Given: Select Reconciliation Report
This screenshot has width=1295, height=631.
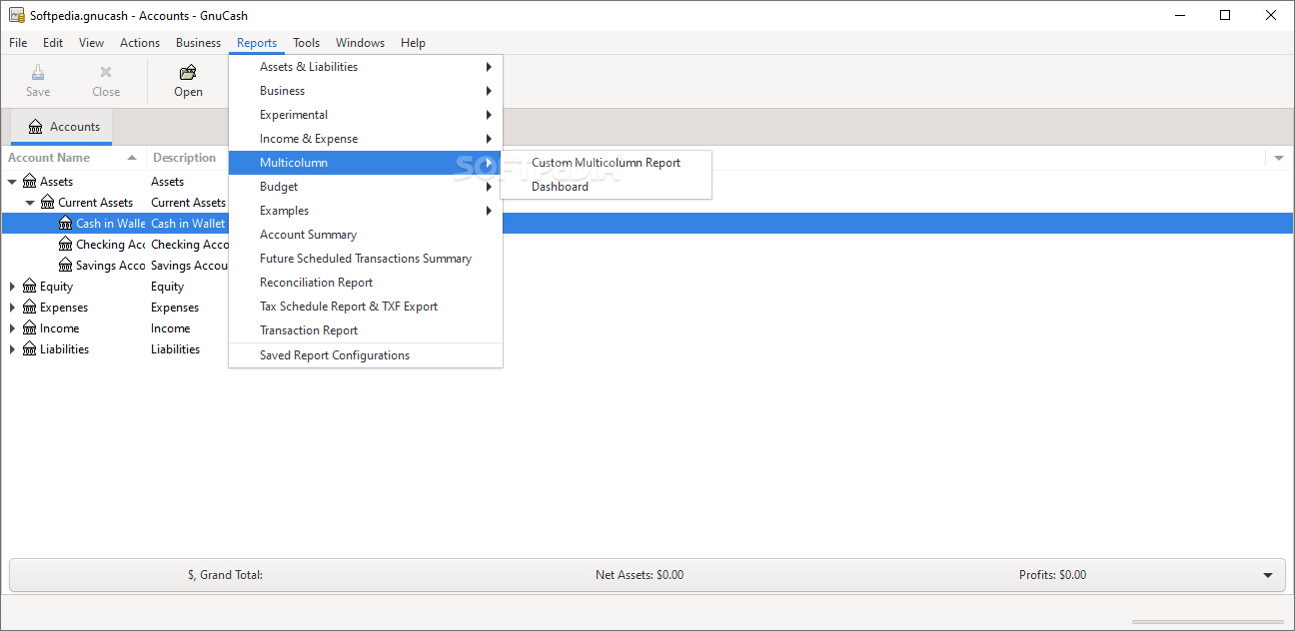Looking at the screenshot, I should [x=366, y=283].
